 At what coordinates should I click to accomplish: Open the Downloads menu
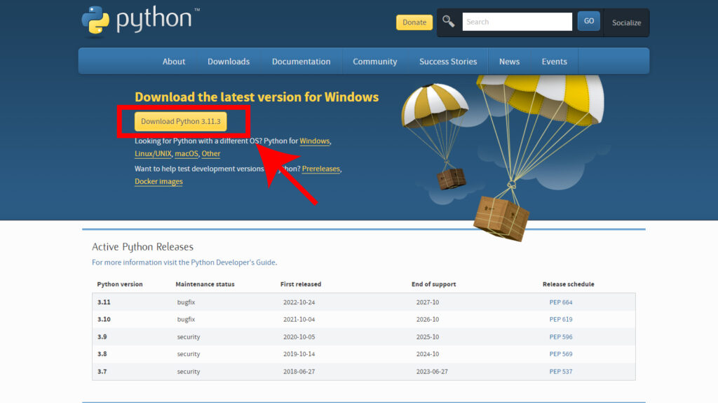(229, 62)
